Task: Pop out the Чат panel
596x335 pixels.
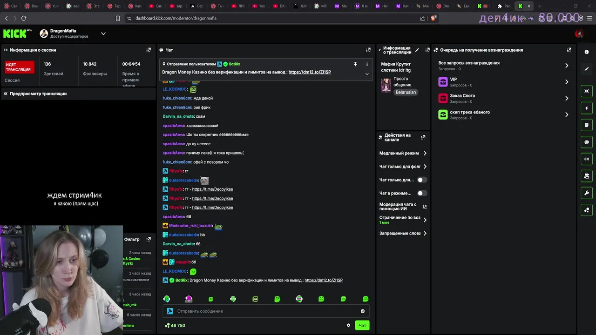Action: click(x=368, y=50)
